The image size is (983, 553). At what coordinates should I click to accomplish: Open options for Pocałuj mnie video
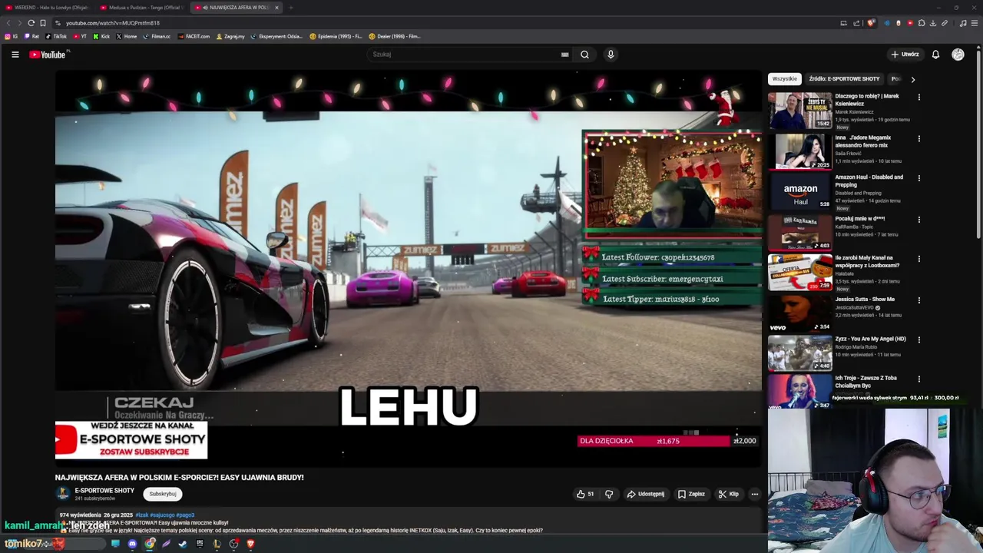pyautogui.click(x=918, y=220)
